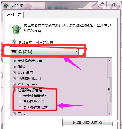Image resolution: width=122 pixels, height=129 pixels.
Task: Expand 无线适配器设置 tree node
Action: pos(14,61)
